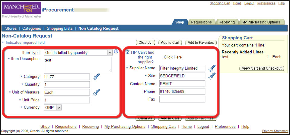Click the footer Help link
290x135 pixels.
[x=245, y=127]
